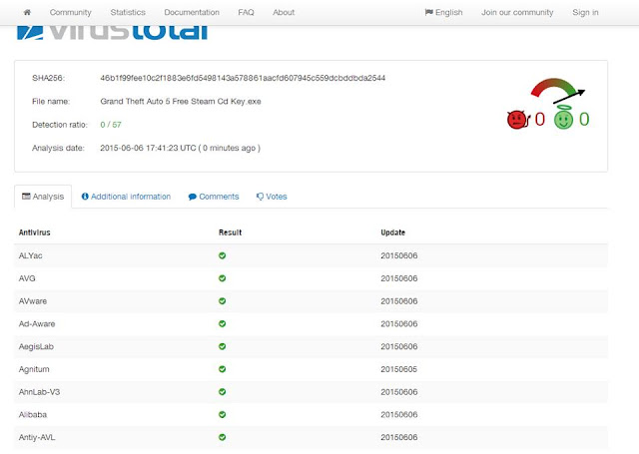Switch to the Votes tab
This screenshot has width=639, height=454.
[x=272, y=197]
